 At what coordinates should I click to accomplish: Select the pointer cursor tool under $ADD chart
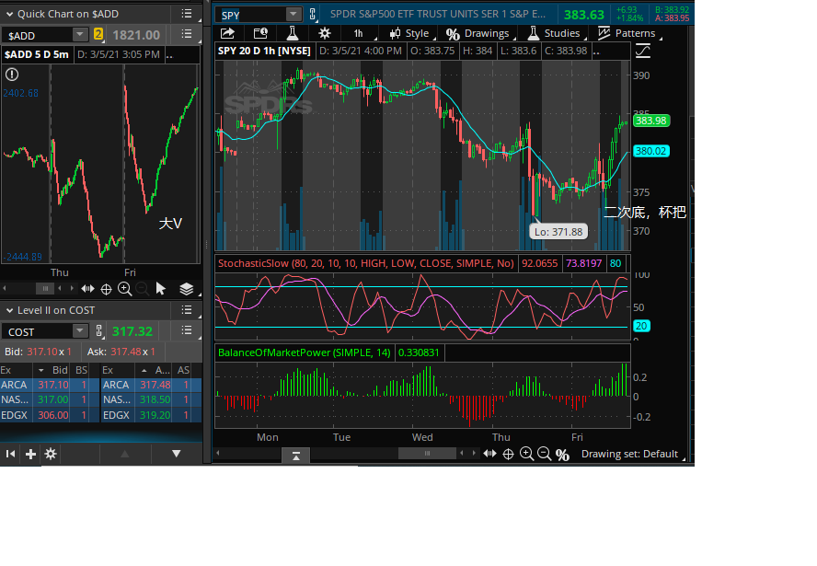[160, 289]
